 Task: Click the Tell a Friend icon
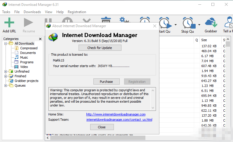coord(229,22)
